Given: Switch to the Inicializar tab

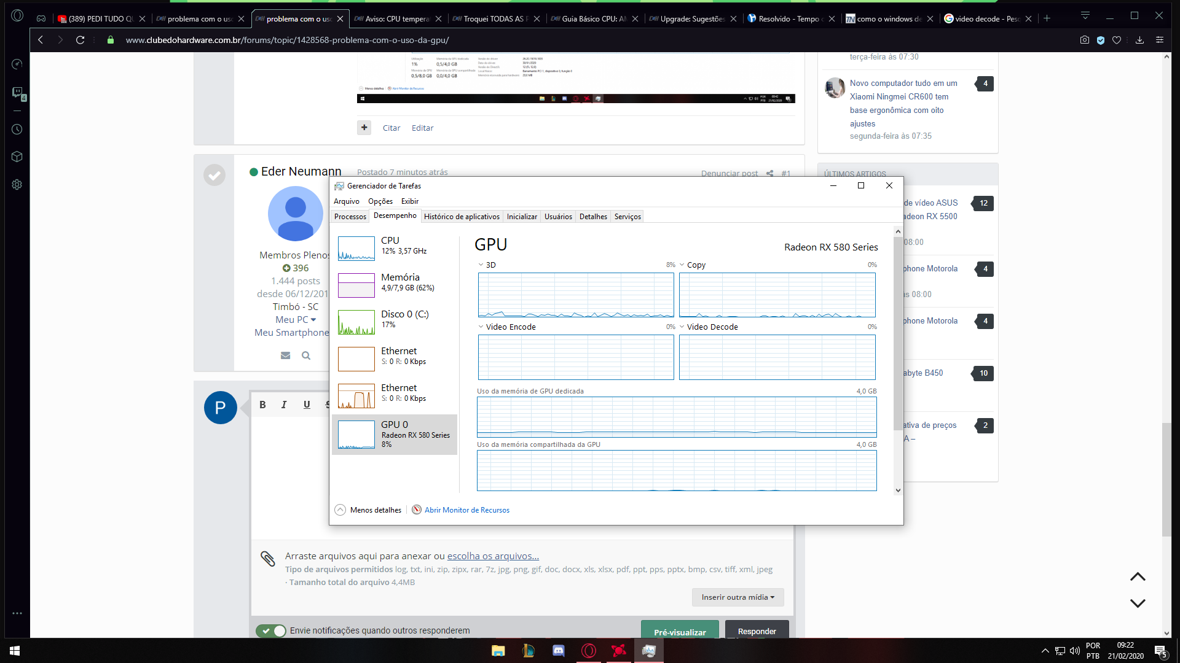Looking at the screenshot, I should 522,217.
